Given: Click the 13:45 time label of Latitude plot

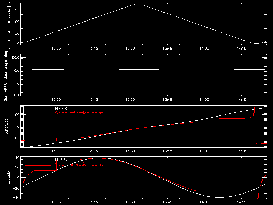Looking at the screenshot, I should pyautogui.click(x=167, y=202).
